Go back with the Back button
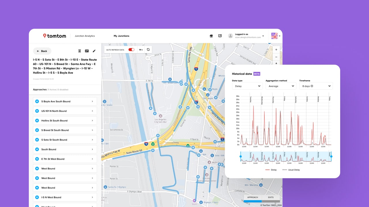Viewport: 369px width, 207px height. (42, 51)
